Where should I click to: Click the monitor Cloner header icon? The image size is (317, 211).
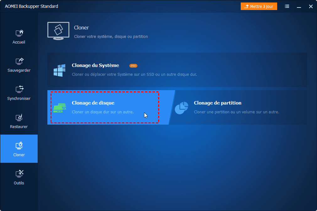pos(58,31)
